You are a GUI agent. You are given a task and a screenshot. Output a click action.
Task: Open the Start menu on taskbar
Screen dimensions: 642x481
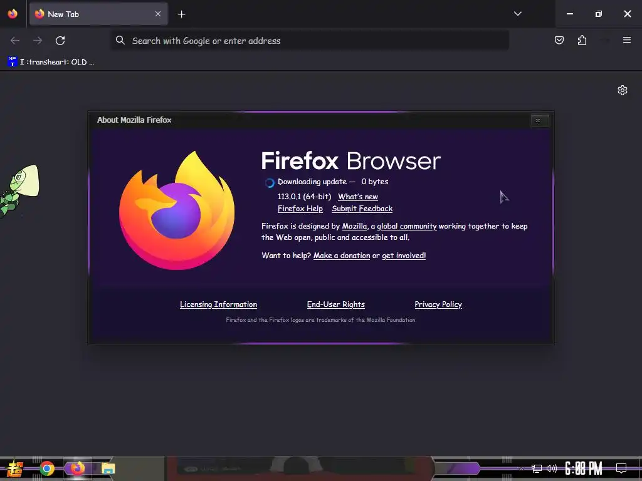(x=14, y=468)
